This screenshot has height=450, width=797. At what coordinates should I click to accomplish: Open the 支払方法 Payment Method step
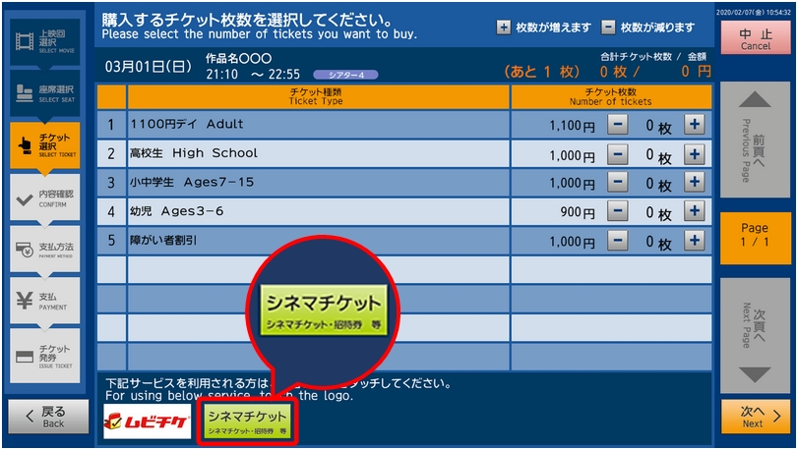(x=44, y=250)
